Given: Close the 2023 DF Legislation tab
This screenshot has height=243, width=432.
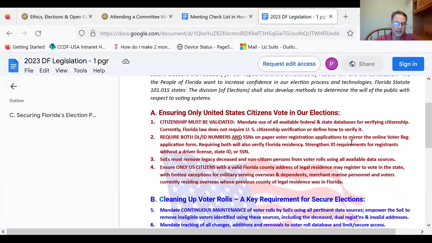Looking at the screenshot, I should click(x=330, y=17).
